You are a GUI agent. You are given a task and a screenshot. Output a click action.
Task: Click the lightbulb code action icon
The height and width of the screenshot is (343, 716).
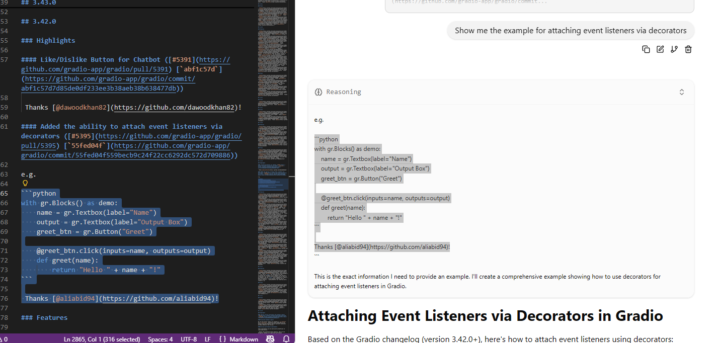click(25, 184)
